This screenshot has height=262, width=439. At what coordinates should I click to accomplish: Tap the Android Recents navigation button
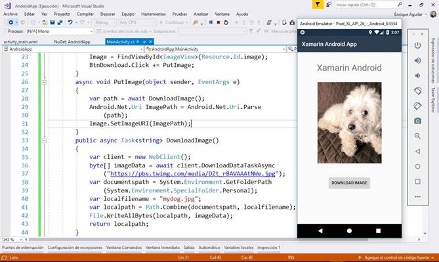(378, 230)
